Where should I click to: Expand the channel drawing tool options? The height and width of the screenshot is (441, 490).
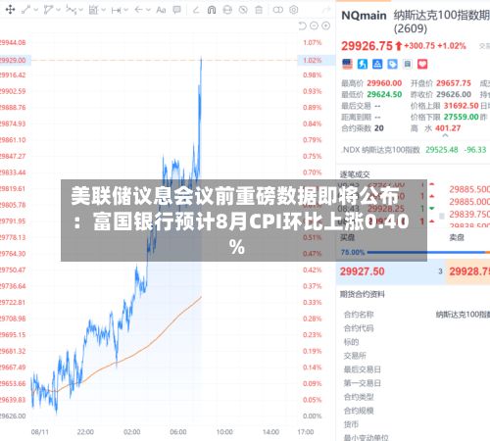point(58,10)
